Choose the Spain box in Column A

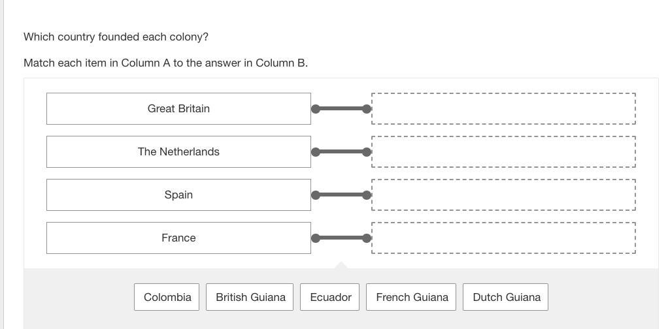(178, 195)
